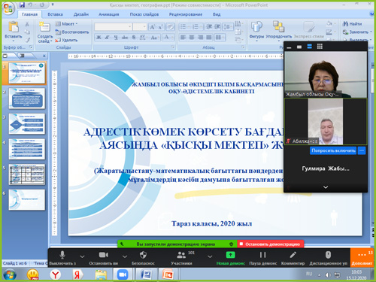Screen dimensions: 376x282
Task: Open the Security shield icon
Action: point(143,255)
